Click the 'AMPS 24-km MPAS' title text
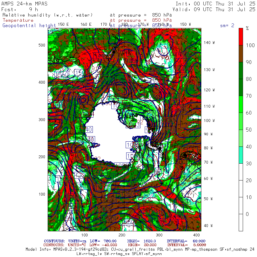This screenshot has height=257, width=257. [x=25, y=4]
